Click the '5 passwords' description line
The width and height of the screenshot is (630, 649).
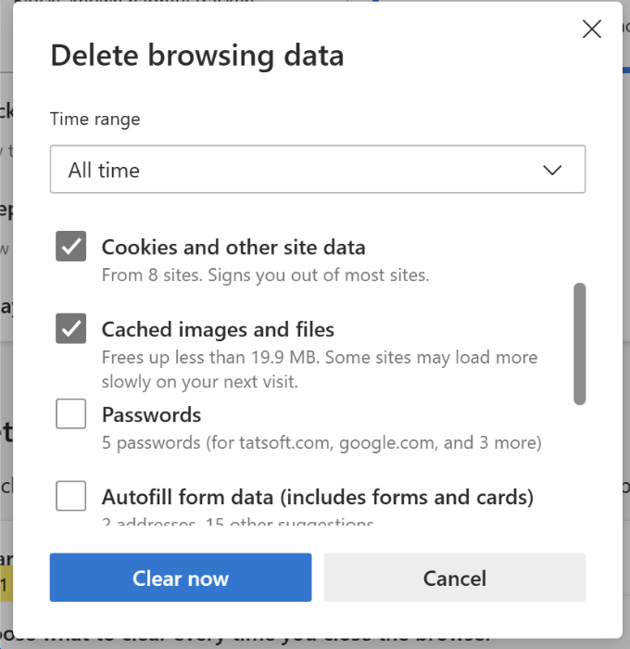(321, 442)
